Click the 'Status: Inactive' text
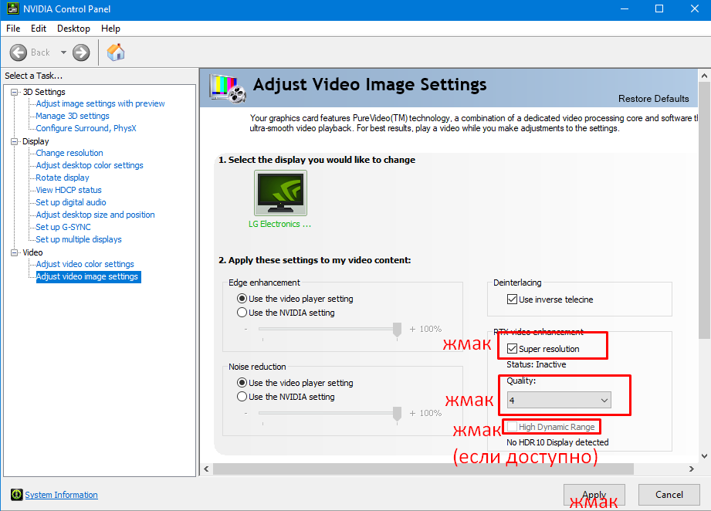 point(537,364)
